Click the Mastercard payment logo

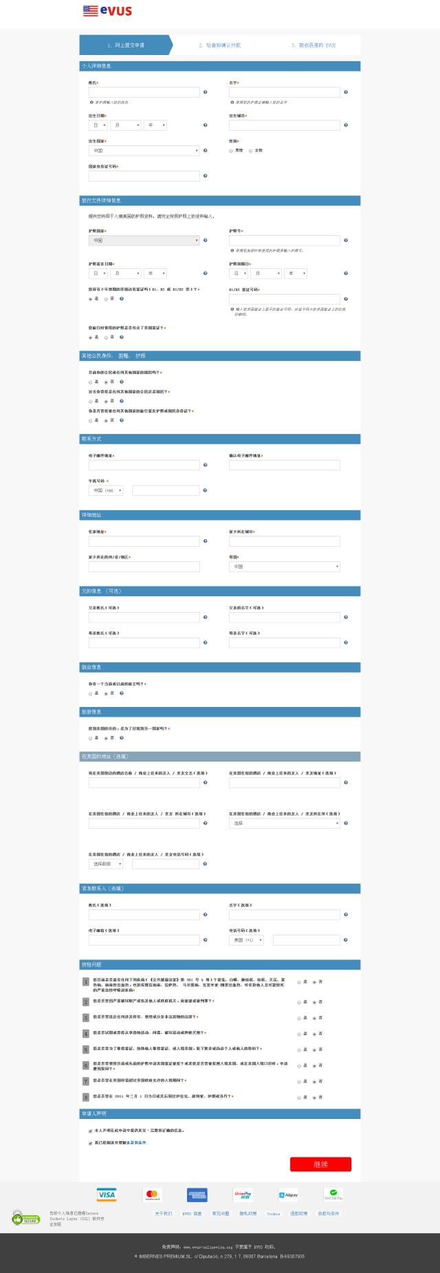coord(152,1195)
